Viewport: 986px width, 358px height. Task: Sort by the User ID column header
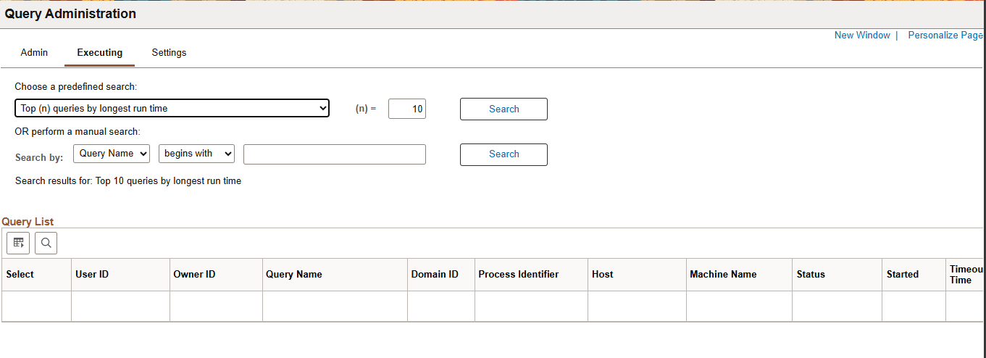pos(92,275)
